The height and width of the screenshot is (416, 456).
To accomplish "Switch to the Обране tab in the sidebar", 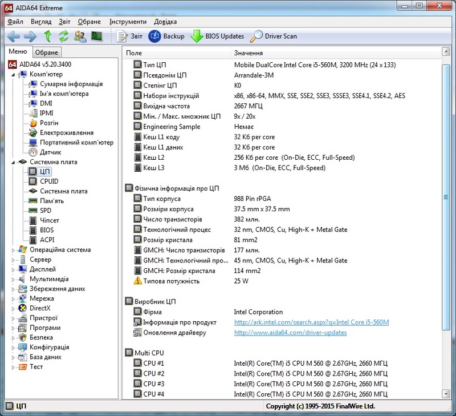I will tap(47, 52).
